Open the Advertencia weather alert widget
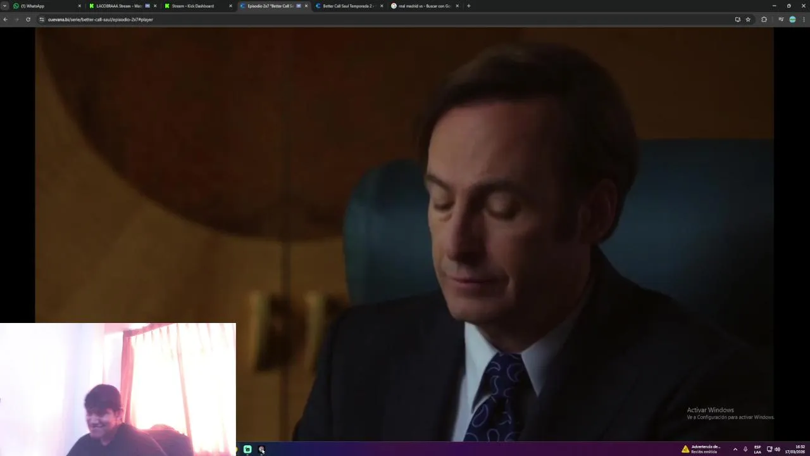810x456 pixels. click(x=701, y=449)
